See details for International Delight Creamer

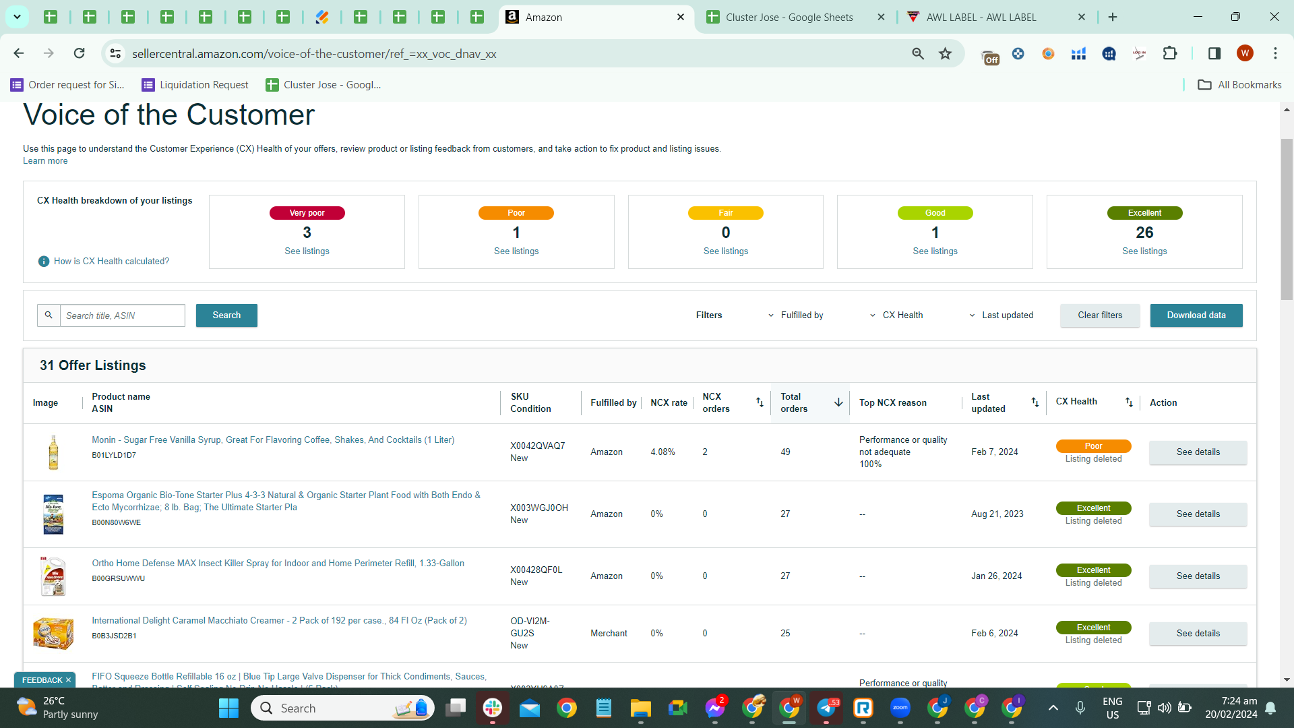[1198, 634]
